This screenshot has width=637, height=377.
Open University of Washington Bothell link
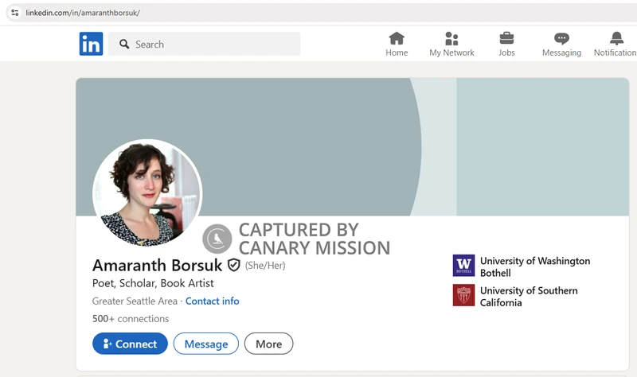click(535, 266)
